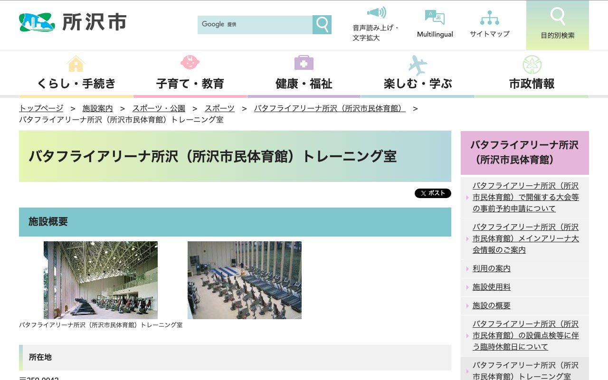Click the magnifier search button
This screenshot has height=380, width=608.
(x=322, y=25)
